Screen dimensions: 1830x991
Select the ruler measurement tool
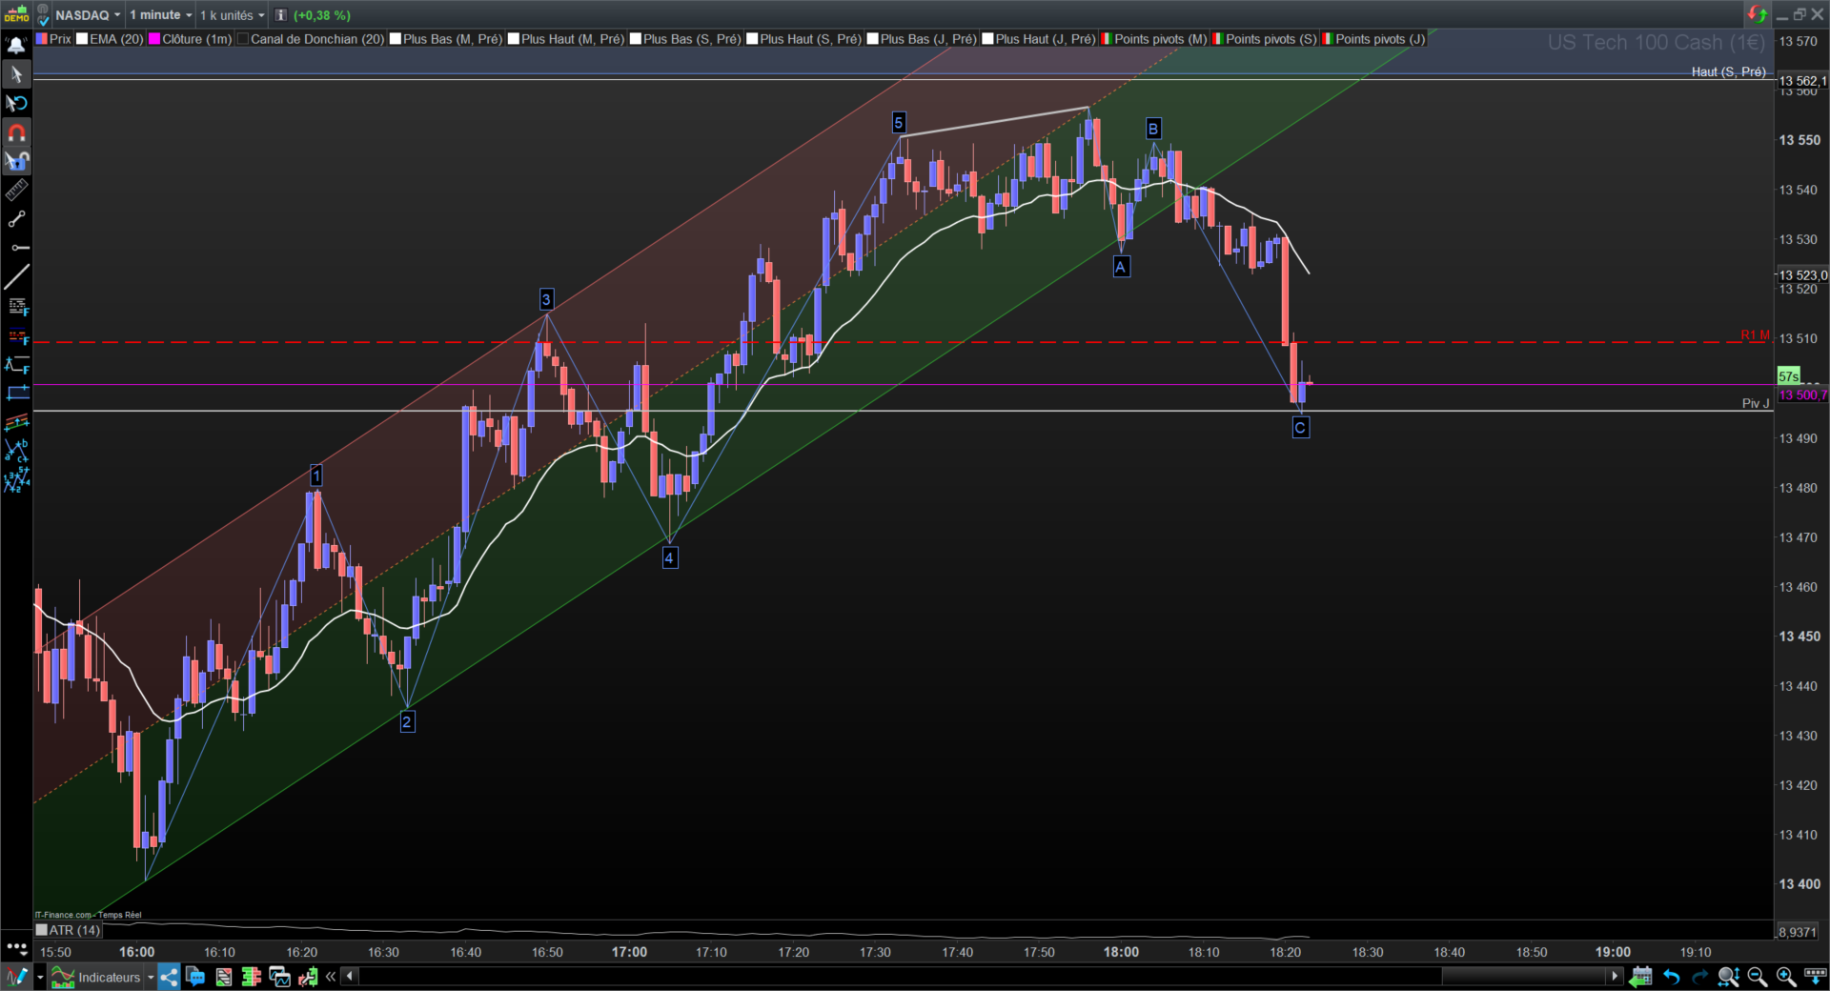(x=16, y=191)
